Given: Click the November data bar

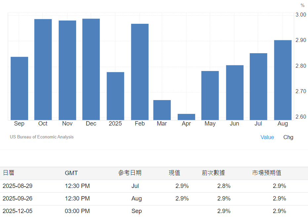Looking at the screenshot, I should coord(67,70).
